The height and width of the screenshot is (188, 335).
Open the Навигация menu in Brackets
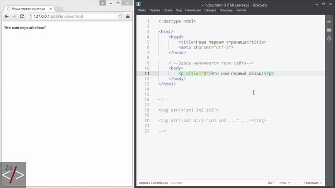point(193,10)
